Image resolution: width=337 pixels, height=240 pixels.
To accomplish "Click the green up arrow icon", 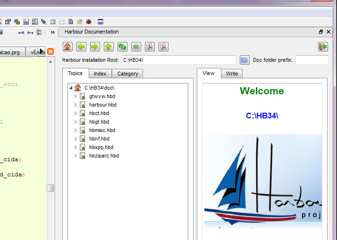I will 109,47.
